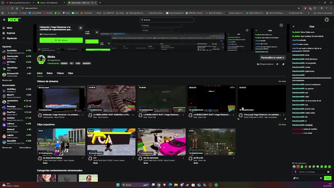The height and width of the screenshot is (188, 334).
Task: Play the Me fui warneado clip
Action: [162, 142]
